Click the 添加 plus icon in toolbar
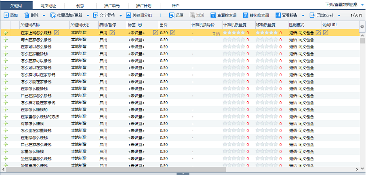The width and height of the screenshot is (366, 175). tap(6, 15)
